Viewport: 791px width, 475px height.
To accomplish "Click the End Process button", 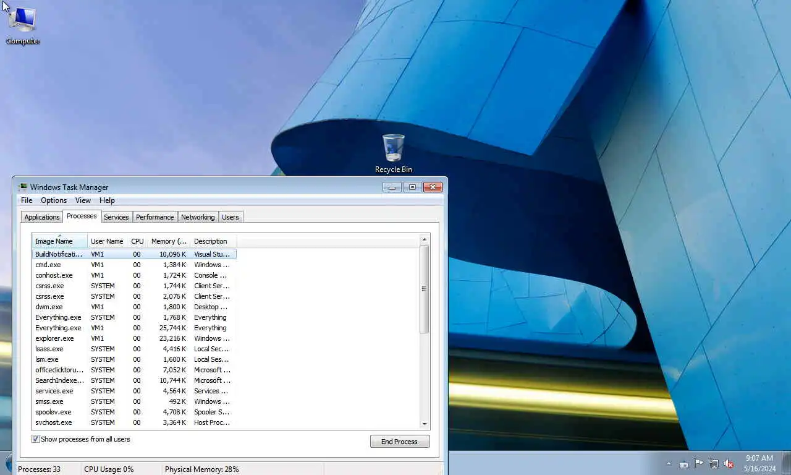I will coord(399,442).
